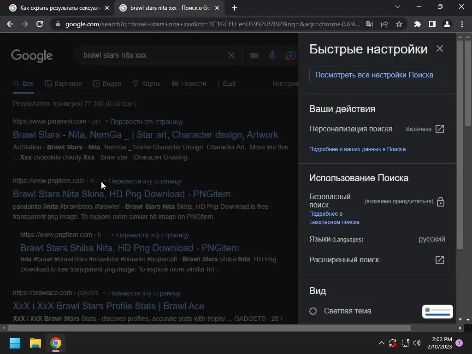Close the 'Как скрыть результаты' tab
This screenshot has height=354, width=472.
107,8
